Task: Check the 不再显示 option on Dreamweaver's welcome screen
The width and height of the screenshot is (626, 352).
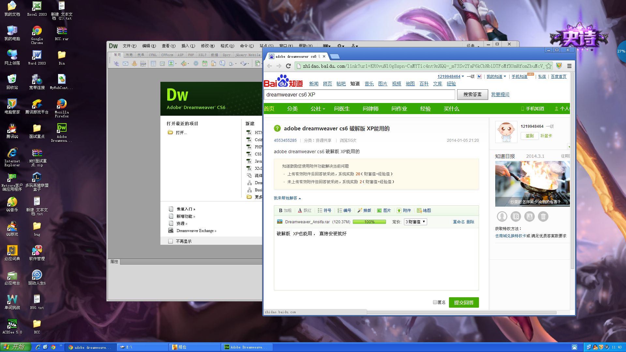Action: 171,241
